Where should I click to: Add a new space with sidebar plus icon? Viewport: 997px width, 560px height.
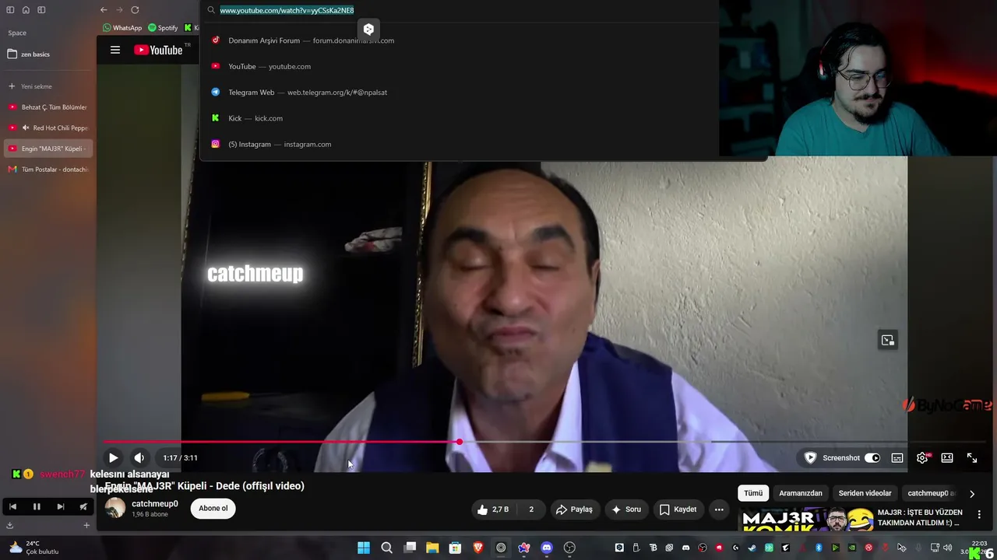[86, 525]
